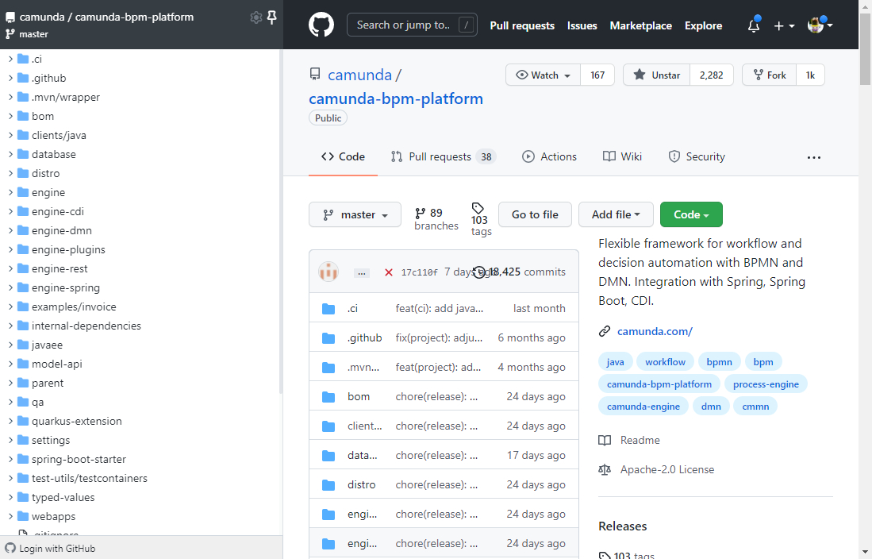The height and width of the screenshot is (559, 872).
Task: View the 2,282 stargazers count
Action: pos(711,75)
